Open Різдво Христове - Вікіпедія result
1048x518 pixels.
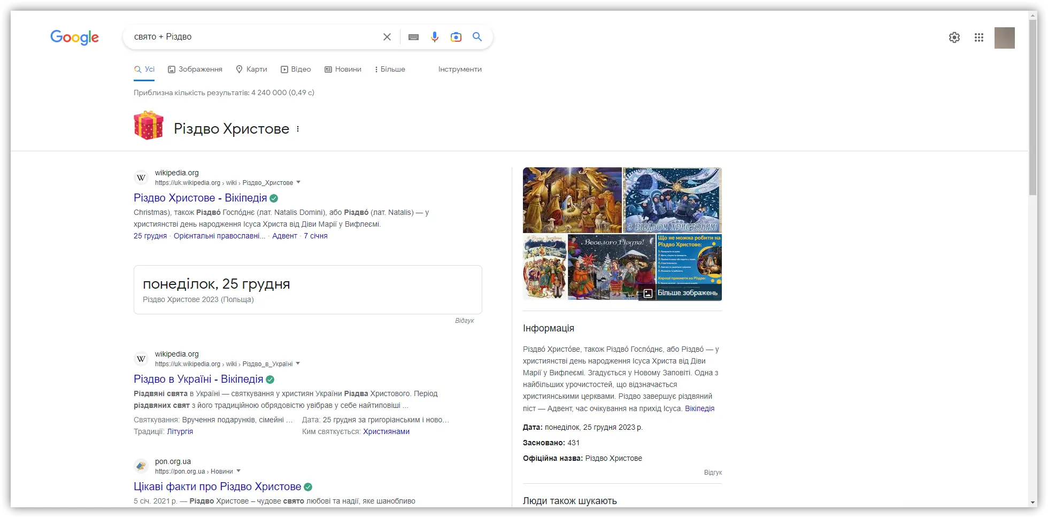pyautogui.click(x=200, y=198)
